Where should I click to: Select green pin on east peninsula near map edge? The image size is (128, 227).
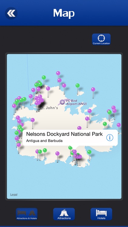tap(105, 124)
